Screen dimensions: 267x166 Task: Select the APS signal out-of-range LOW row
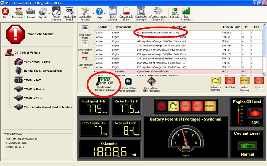click(178, 41)
